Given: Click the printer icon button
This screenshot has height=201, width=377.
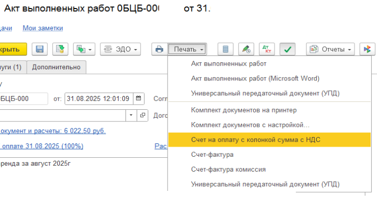Looking at the screenshot, I should (x=160, y=49).
